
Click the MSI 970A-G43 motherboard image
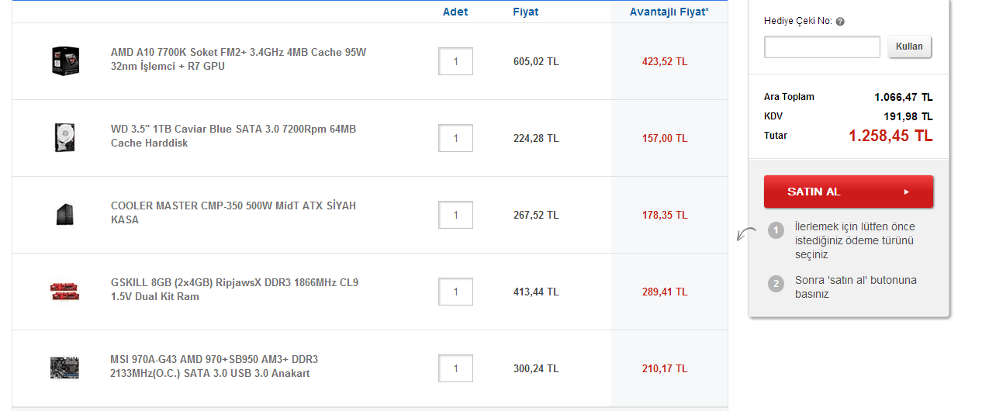pyautogui.click(x=65, y=368)
